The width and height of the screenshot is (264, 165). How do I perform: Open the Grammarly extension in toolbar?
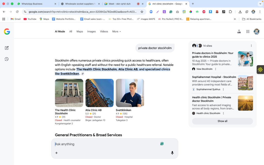tap(171, 12)
